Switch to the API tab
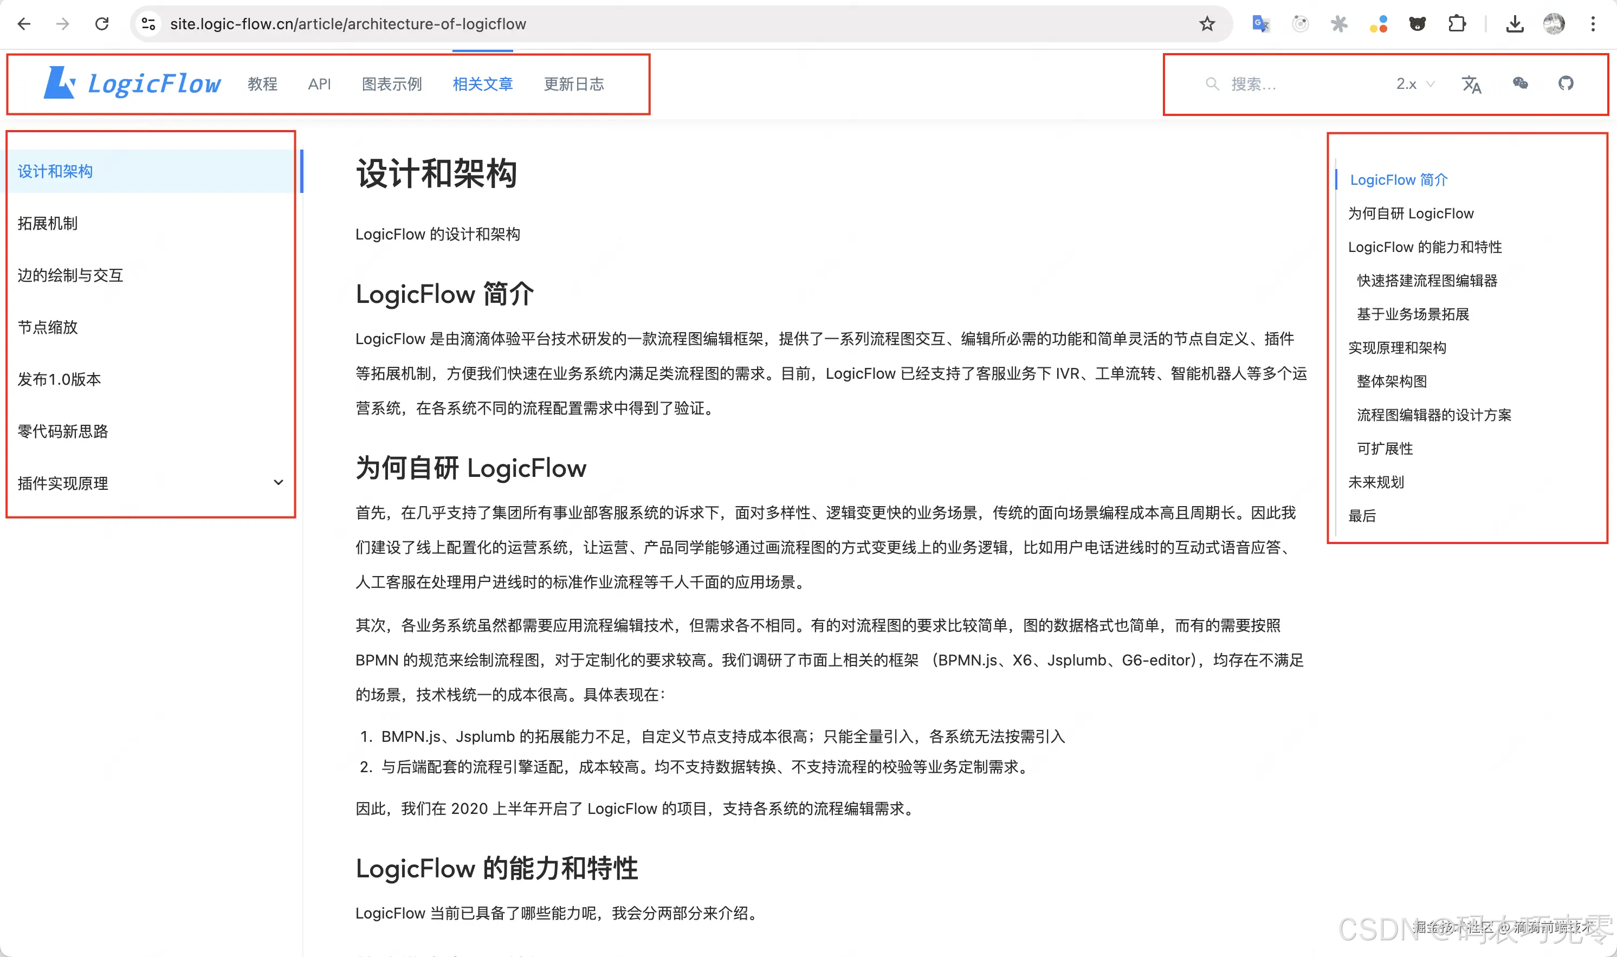1617x957 pixels. pos(320,84)
